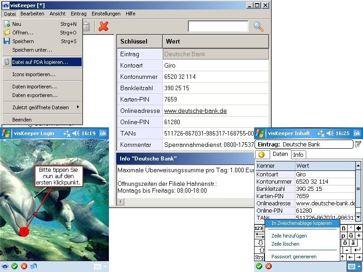Select Öffnen... from Datei menu
The width and height of the screenshot is (363, 272).
pos(42,33)
